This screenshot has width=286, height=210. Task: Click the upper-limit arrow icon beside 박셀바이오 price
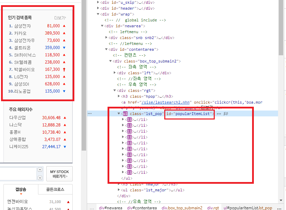click(x=64, y=69)
